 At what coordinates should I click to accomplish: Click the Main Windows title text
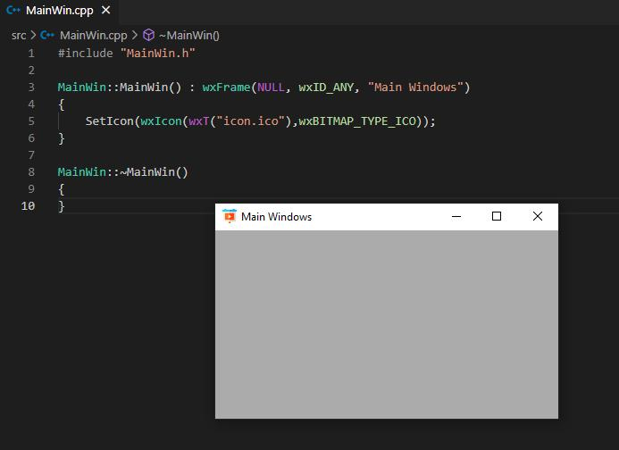[276, 217]
